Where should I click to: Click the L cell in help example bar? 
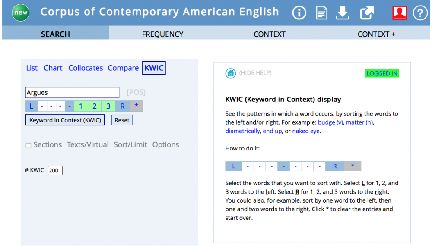point(234,166)
